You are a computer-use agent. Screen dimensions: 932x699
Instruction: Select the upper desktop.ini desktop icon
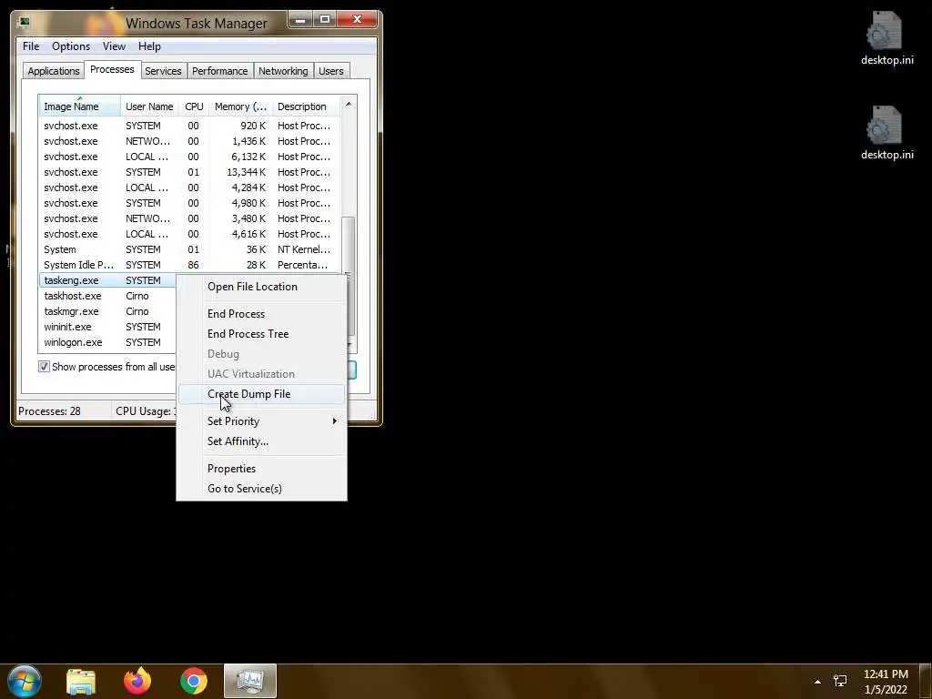tap(886, 38)
